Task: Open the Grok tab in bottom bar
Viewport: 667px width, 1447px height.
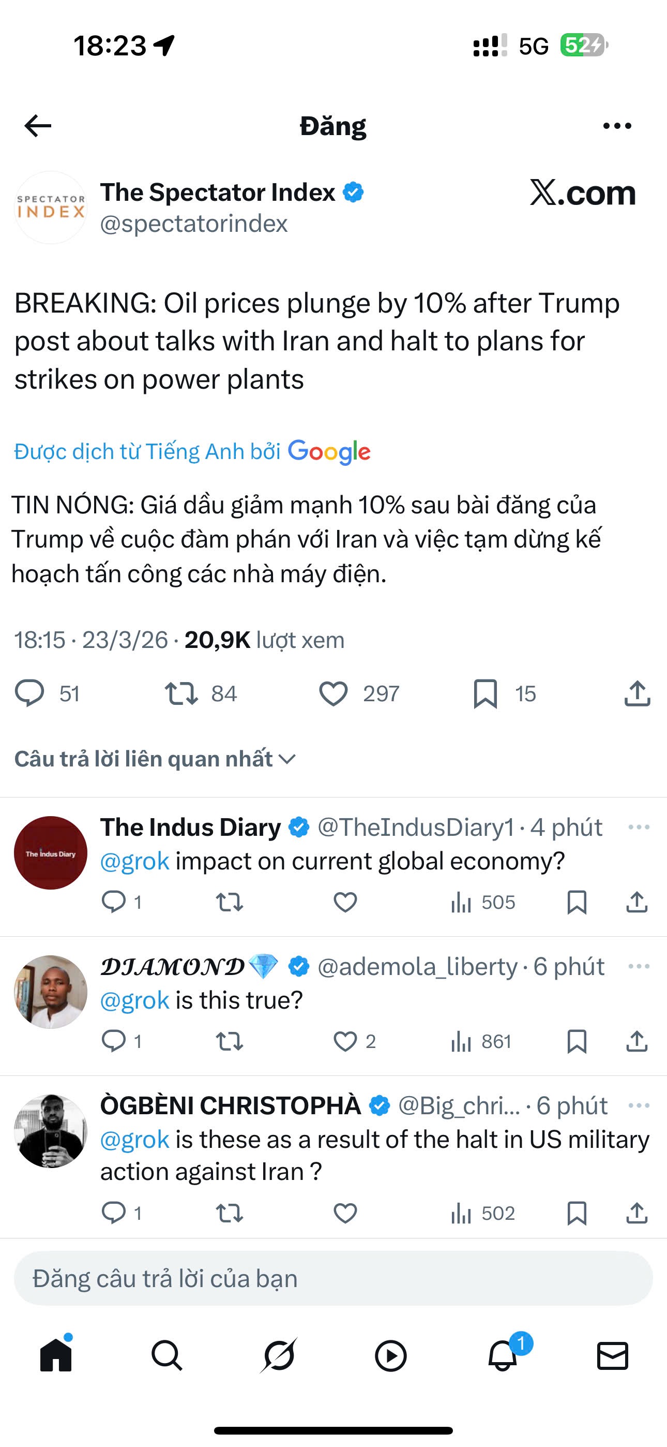Action: click(x=279, y=1356)
